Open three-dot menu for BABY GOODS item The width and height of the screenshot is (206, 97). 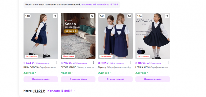pyautogui.click(x=56, y=63)
